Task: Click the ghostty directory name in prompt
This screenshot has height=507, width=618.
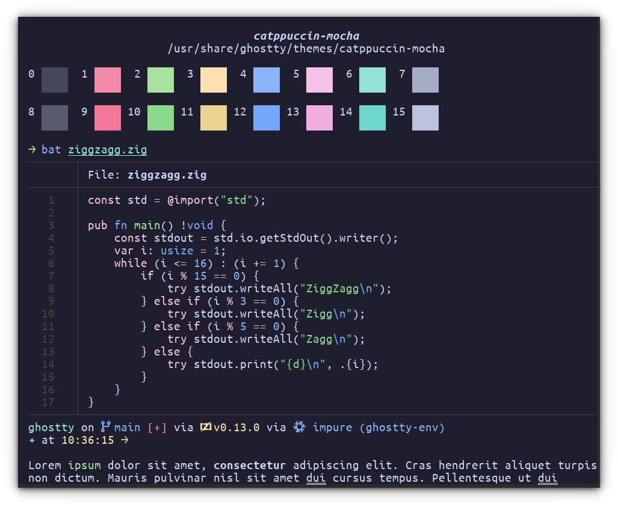Action: [x=51, y=427]
